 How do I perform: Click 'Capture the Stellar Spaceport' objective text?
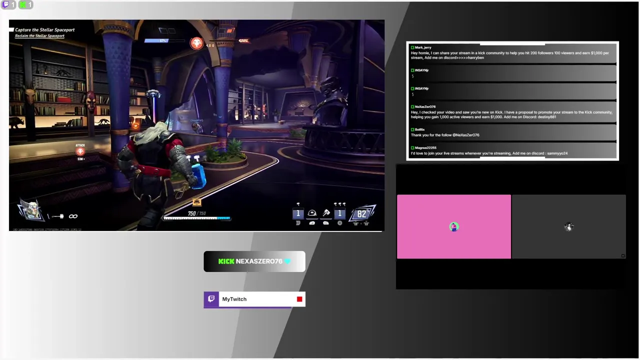tap(44, 30)
